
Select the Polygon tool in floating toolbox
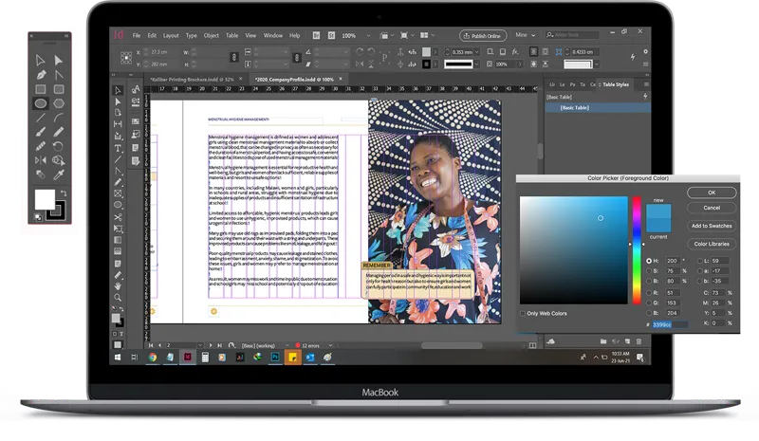59,102
